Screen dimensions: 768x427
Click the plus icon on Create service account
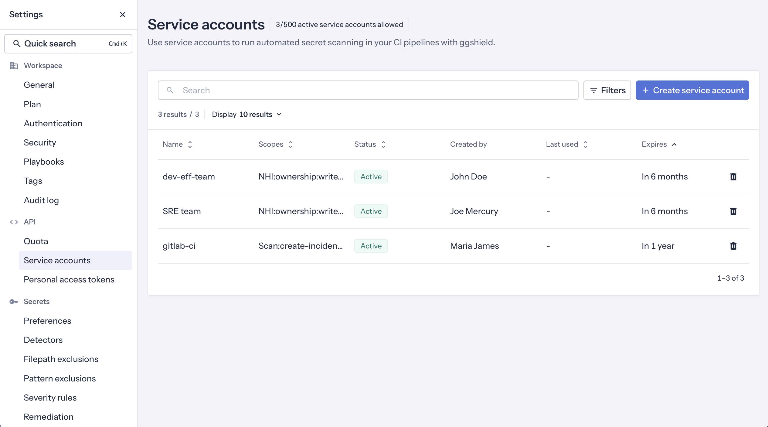646,90
